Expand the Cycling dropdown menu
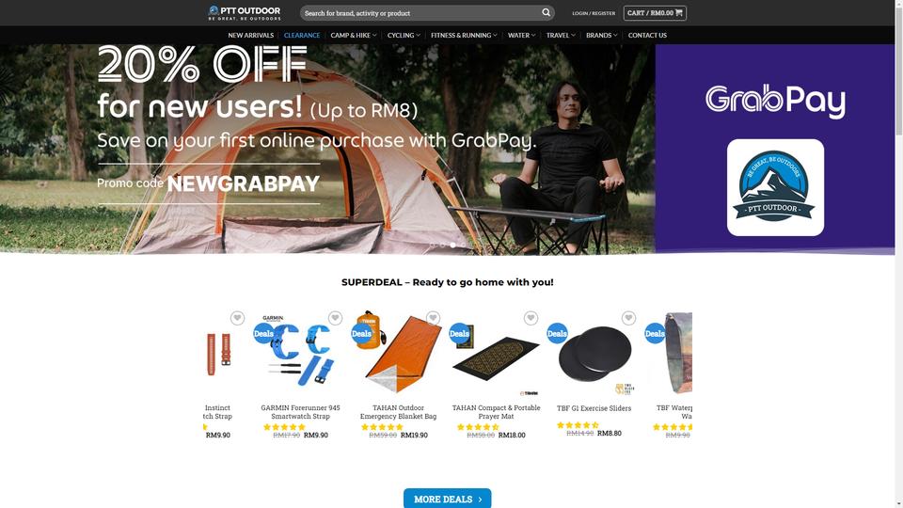The image size is (903, 508). (404, 35)
